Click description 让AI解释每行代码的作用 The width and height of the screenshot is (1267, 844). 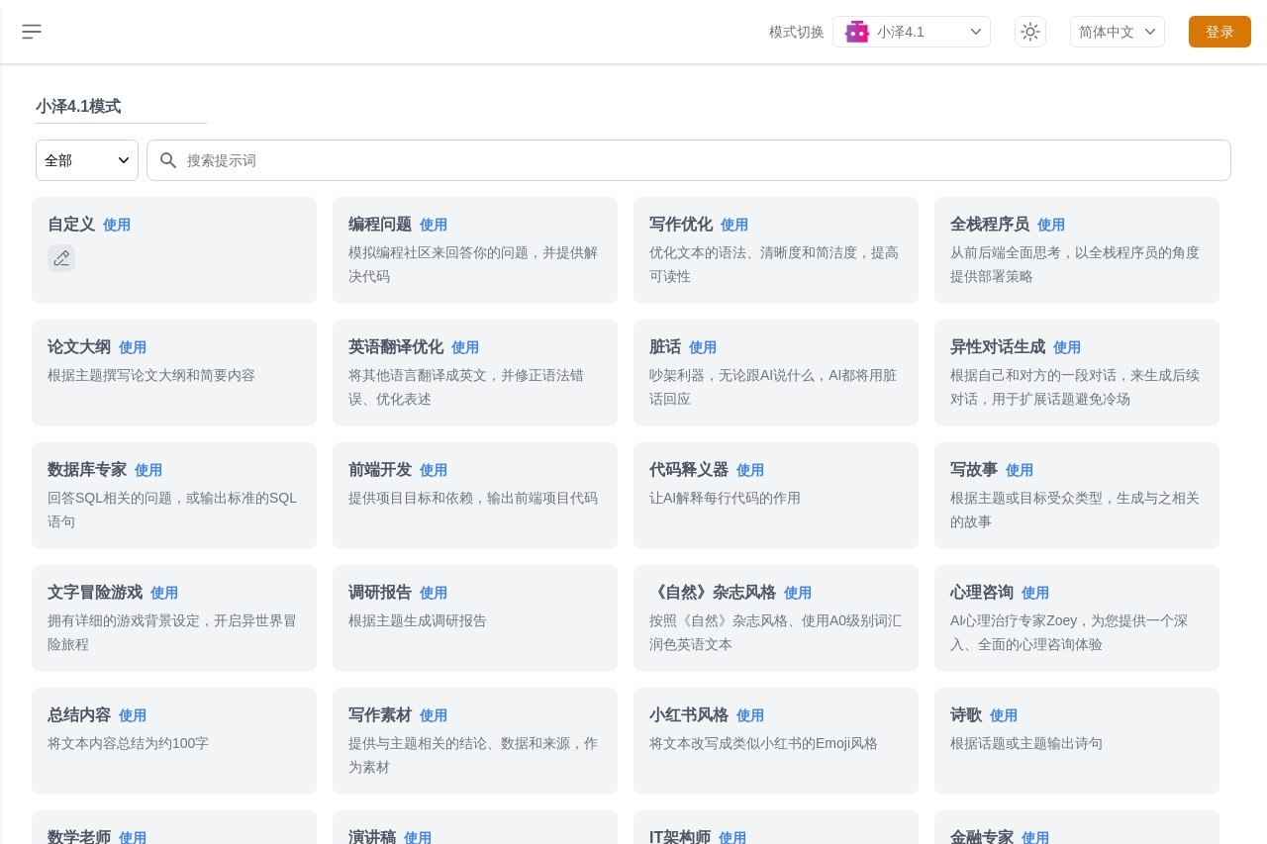tap(725, 498)
